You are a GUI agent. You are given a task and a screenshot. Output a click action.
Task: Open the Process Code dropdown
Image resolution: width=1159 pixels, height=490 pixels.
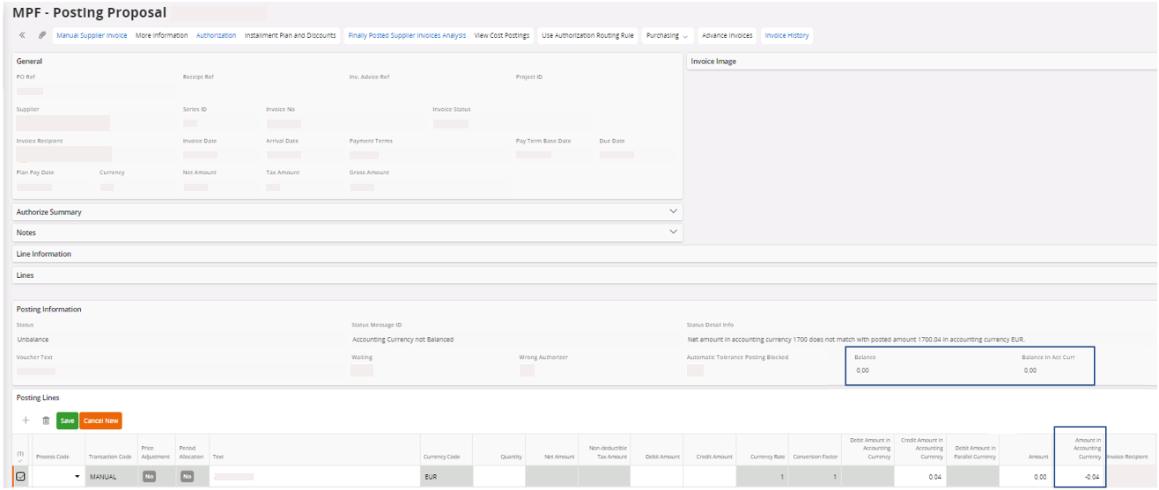pyautogui.click(x=77, y=477)
